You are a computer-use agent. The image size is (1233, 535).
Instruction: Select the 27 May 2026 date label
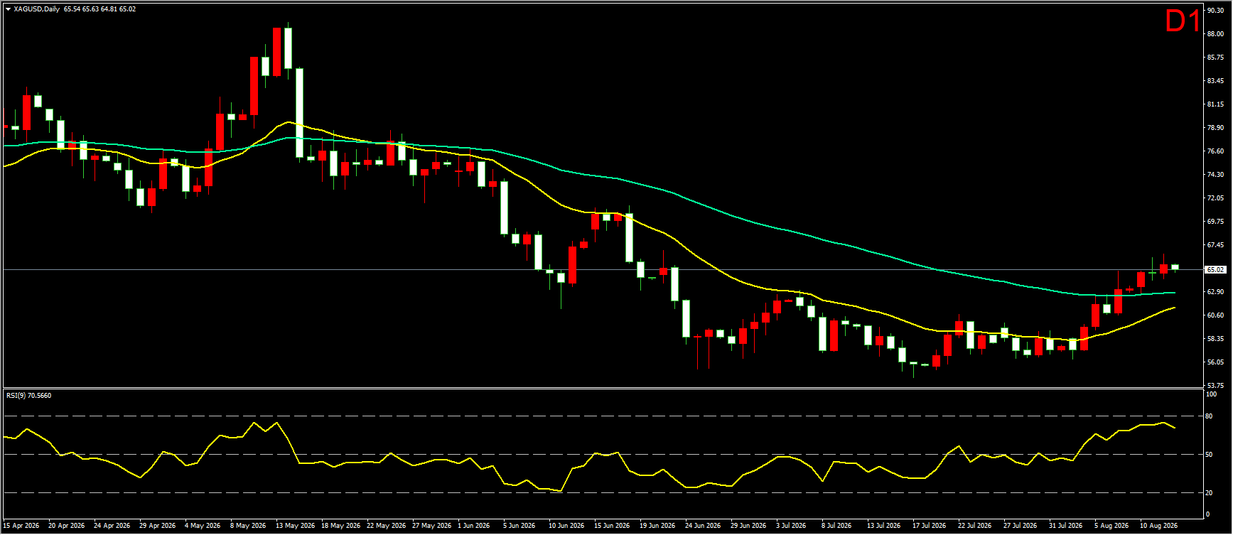(432, 526)
